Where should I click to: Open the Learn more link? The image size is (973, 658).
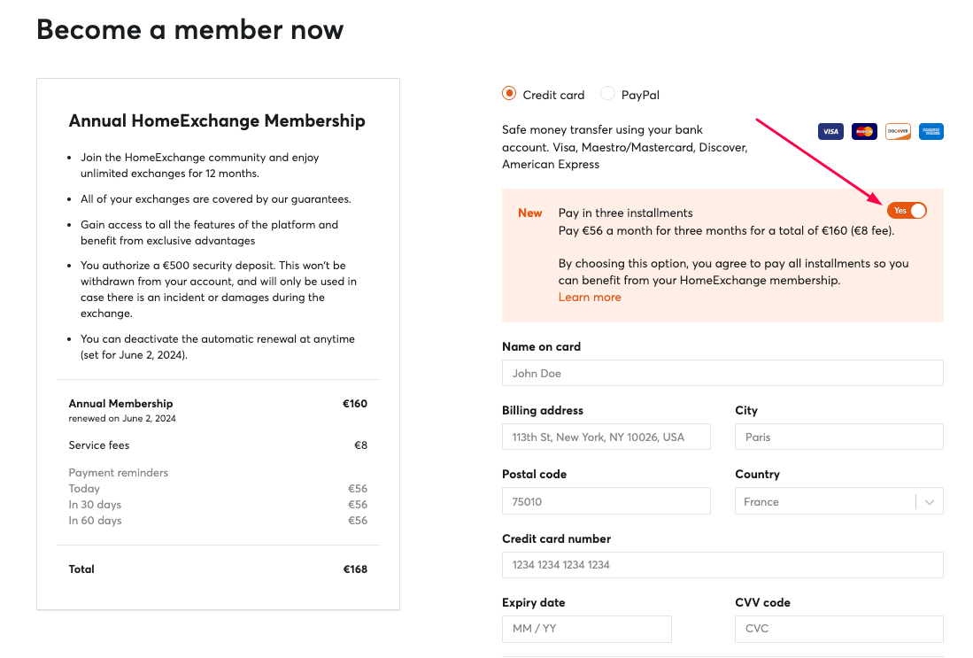[x=590, y=298]
